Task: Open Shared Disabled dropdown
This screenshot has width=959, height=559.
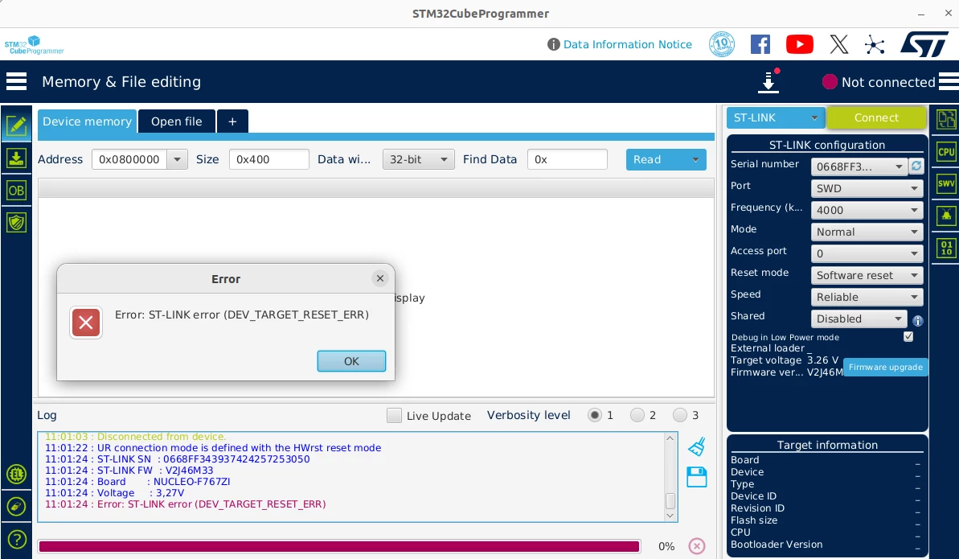Action: click(859, 319)
